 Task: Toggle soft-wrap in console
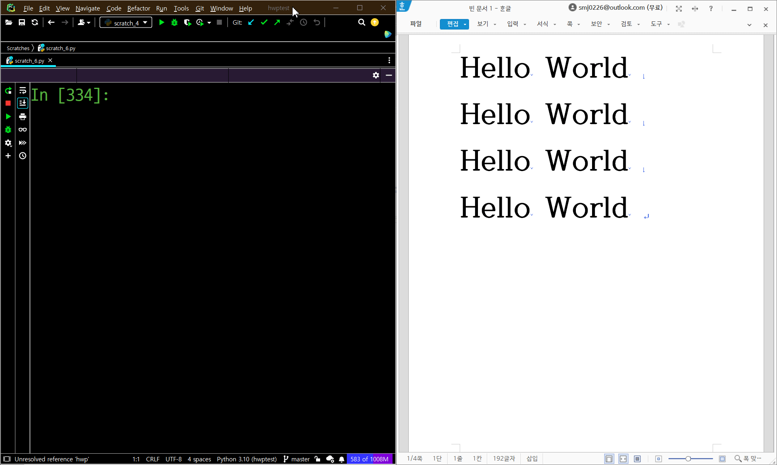[x=23, y=91]
